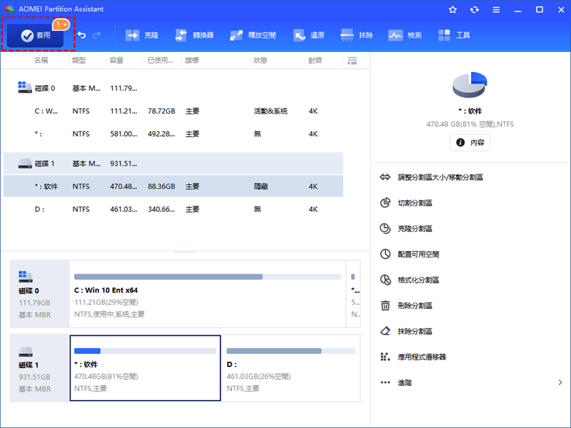Select the C: Win 10 Ent x64 partition block

tap(208, 294)
